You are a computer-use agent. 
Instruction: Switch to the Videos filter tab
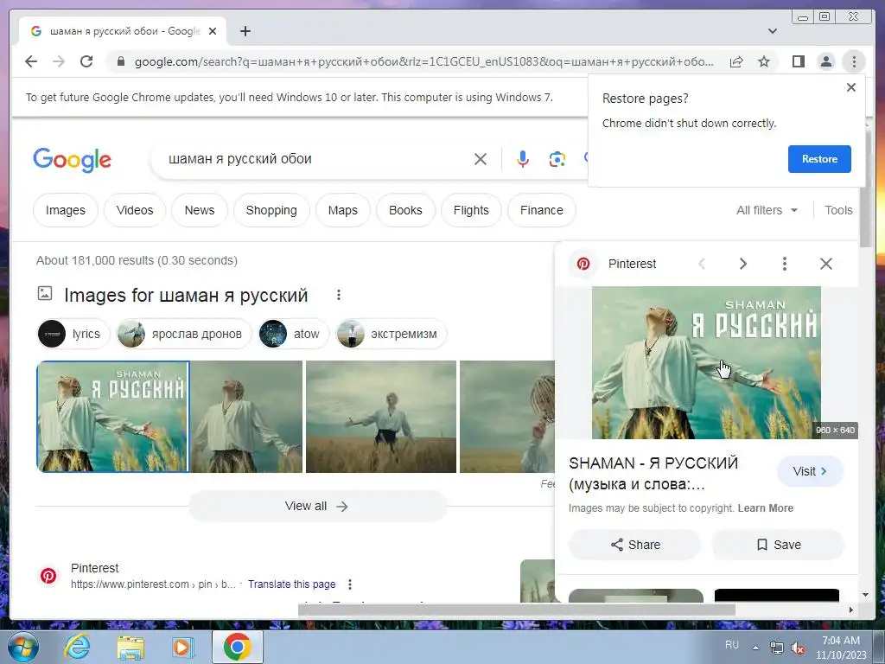135,210
